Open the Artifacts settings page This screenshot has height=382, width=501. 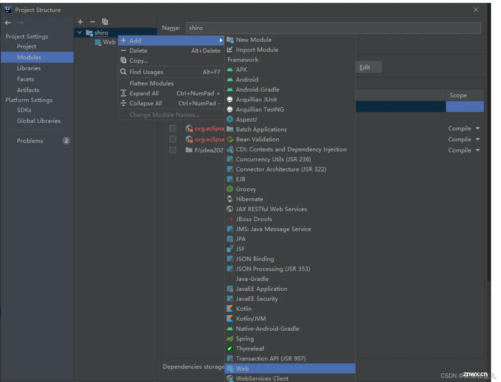pyautogui.click(x=28, y=90)
